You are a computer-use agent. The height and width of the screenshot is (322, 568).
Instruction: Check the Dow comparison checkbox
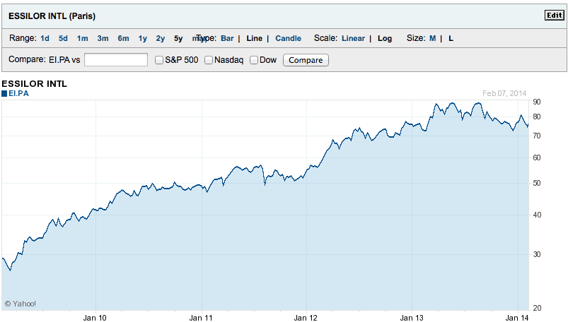(x=254, y=60)
